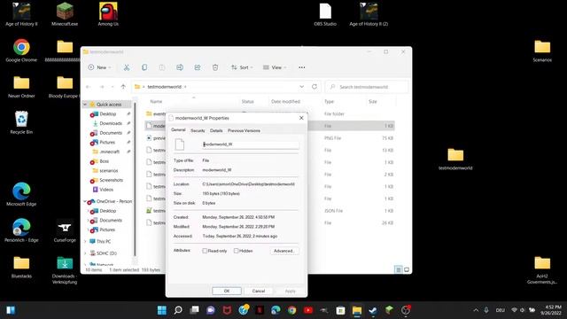Click the Search testmodernworld box
Viewport: 567px width, 319px height.
point(367,87)
